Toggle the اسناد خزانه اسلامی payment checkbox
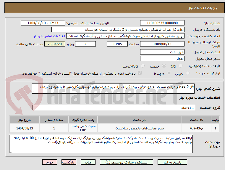The image size is (225, 170). 140,73
